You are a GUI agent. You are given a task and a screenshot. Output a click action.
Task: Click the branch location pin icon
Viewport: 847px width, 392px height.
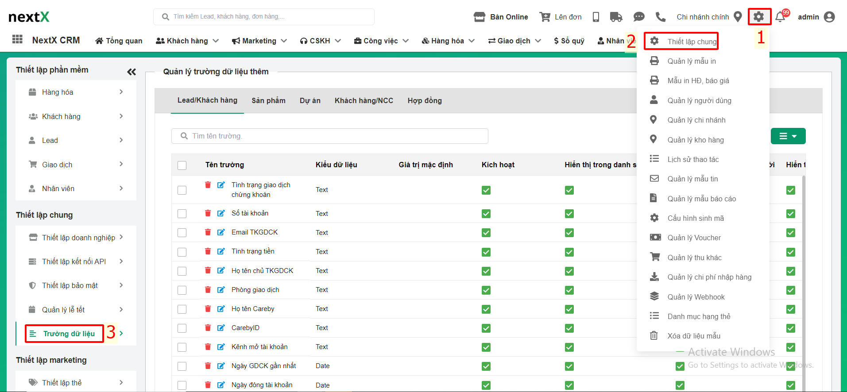738,17
